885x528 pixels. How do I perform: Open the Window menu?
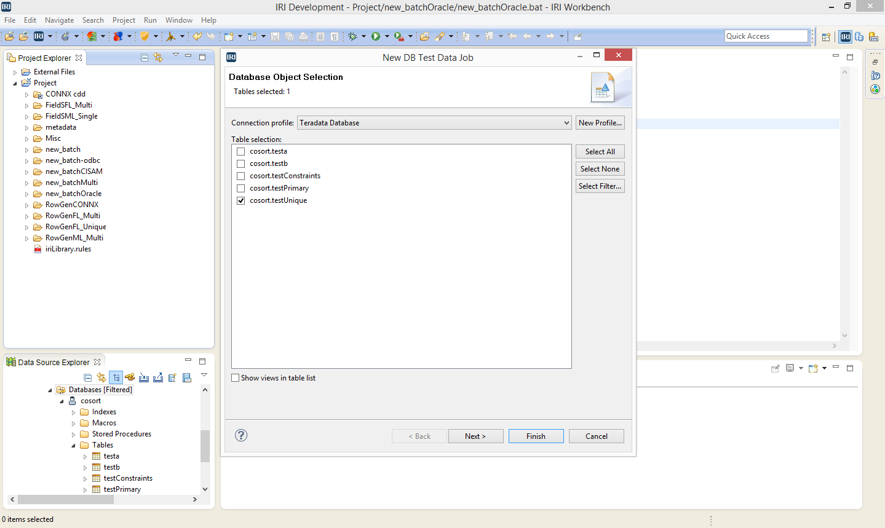coord(179,20)
